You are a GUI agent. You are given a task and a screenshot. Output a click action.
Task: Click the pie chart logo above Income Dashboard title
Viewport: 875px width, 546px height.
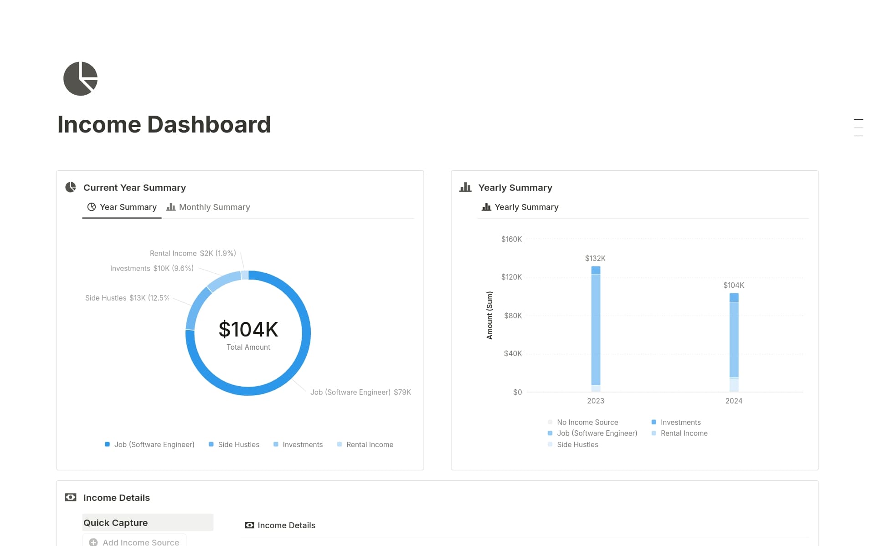(80, 78)
